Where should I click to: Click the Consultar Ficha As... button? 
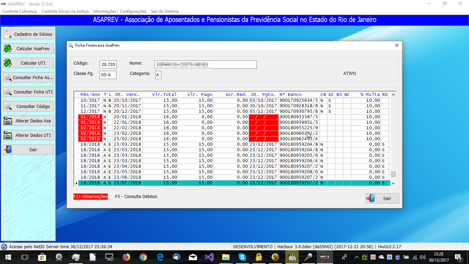[28, 78]
